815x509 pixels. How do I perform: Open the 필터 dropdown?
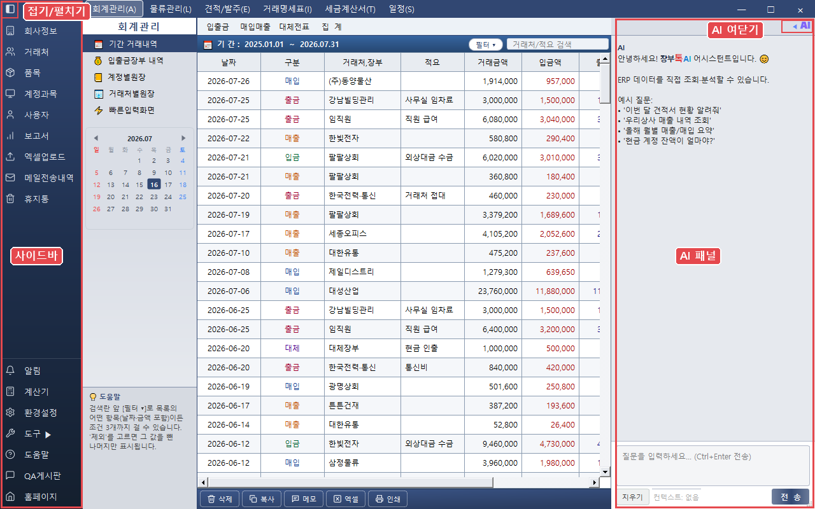coord(485,45)
